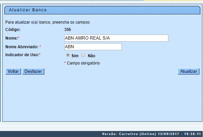Click the instruction text about preencha os campos
203x137 pixels.
coord(48,22)
